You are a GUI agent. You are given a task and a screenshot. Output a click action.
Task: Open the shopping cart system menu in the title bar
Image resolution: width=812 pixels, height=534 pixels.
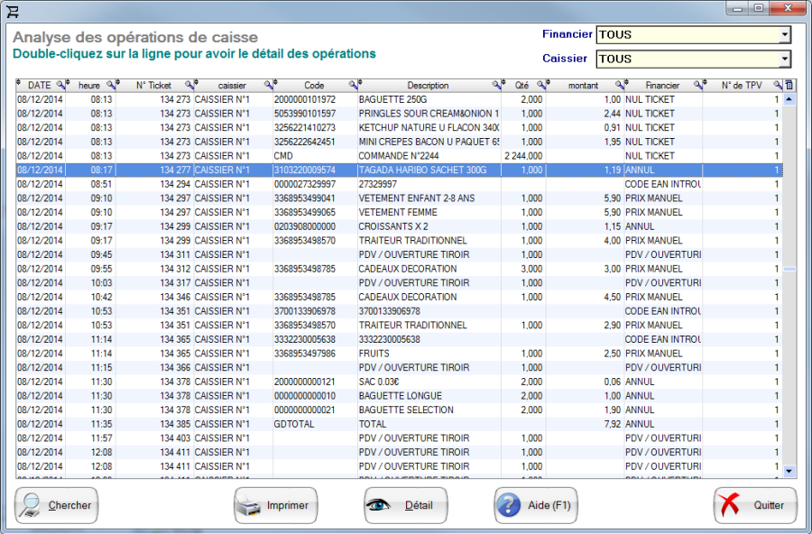tap(14, 9)
